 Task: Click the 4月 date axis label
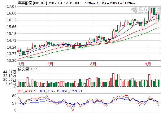point(148,64)
